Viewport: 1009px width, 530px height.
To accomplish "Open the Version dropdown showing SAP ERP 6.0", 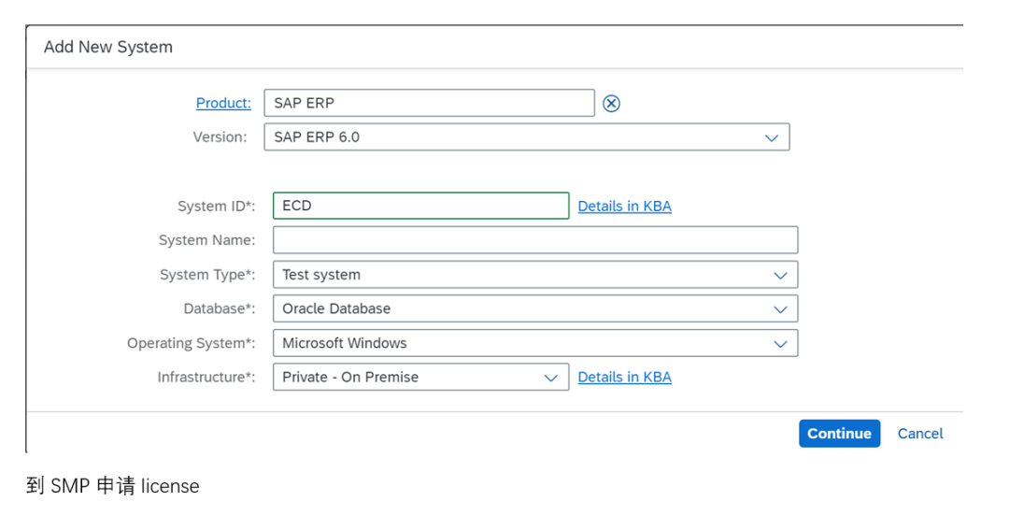I will click(527, 137).
